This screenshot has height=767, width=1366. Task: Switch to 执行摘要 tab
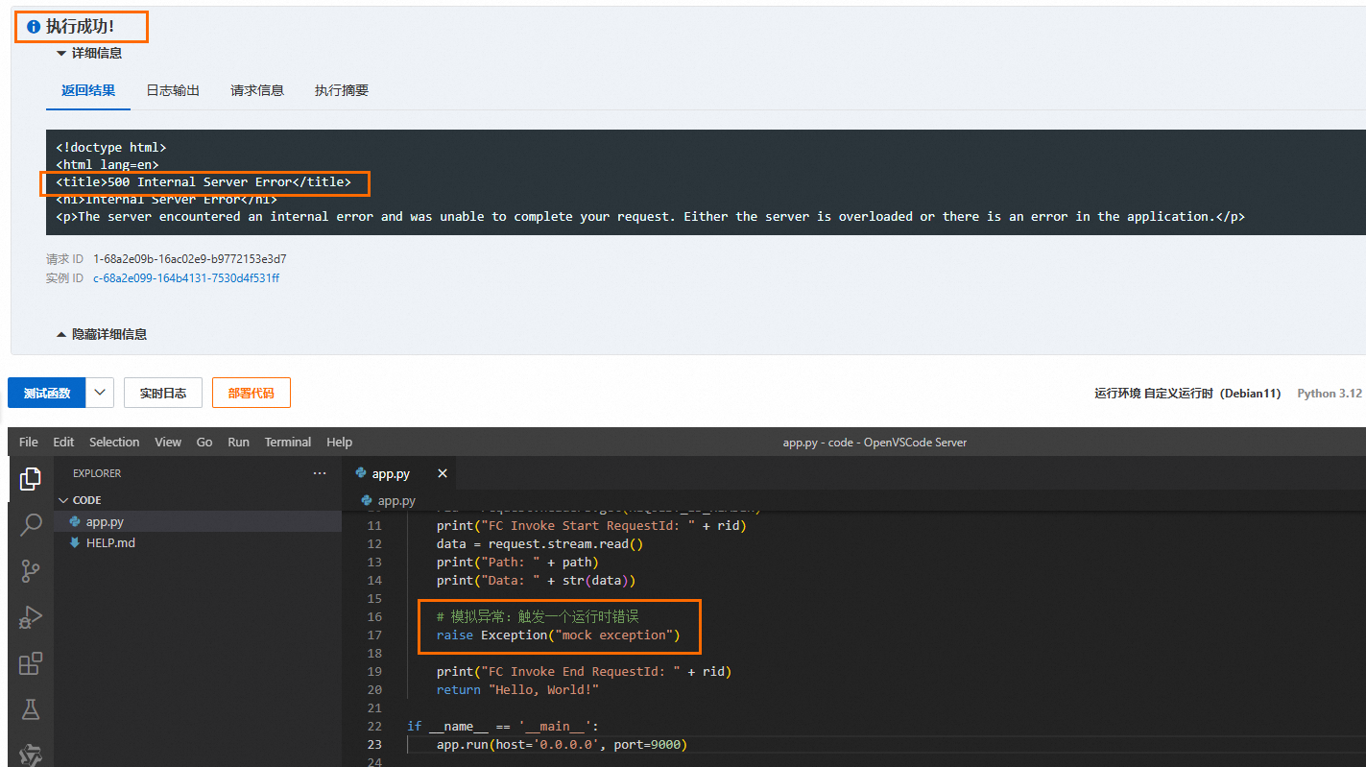(x=342, y=90)
